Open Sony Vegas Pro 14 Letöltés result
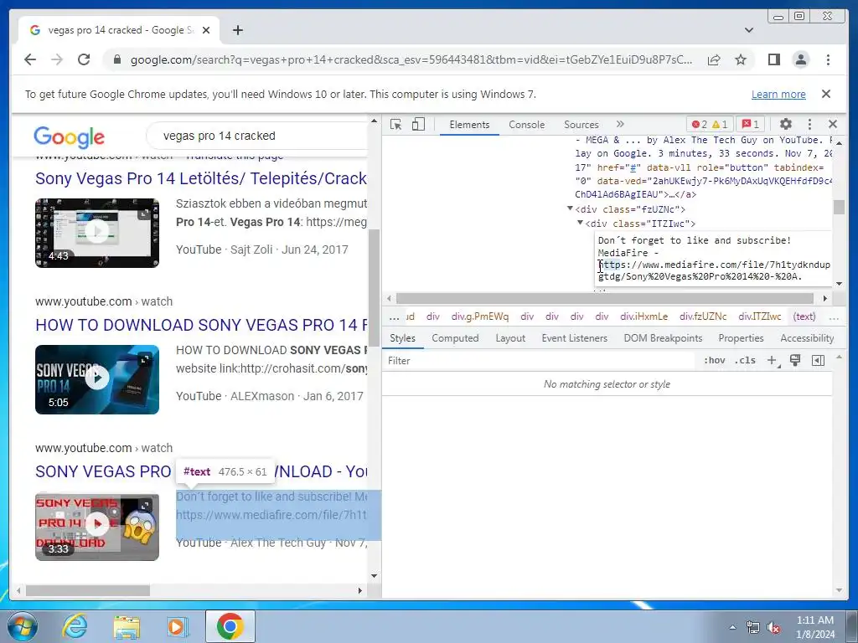 tap(201, 178)
